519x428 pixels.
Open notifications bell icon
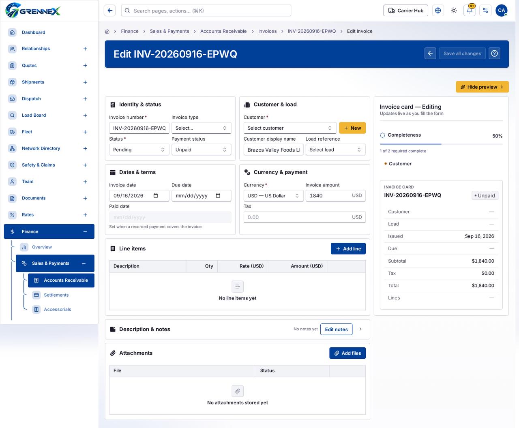[x=470, y=11]
